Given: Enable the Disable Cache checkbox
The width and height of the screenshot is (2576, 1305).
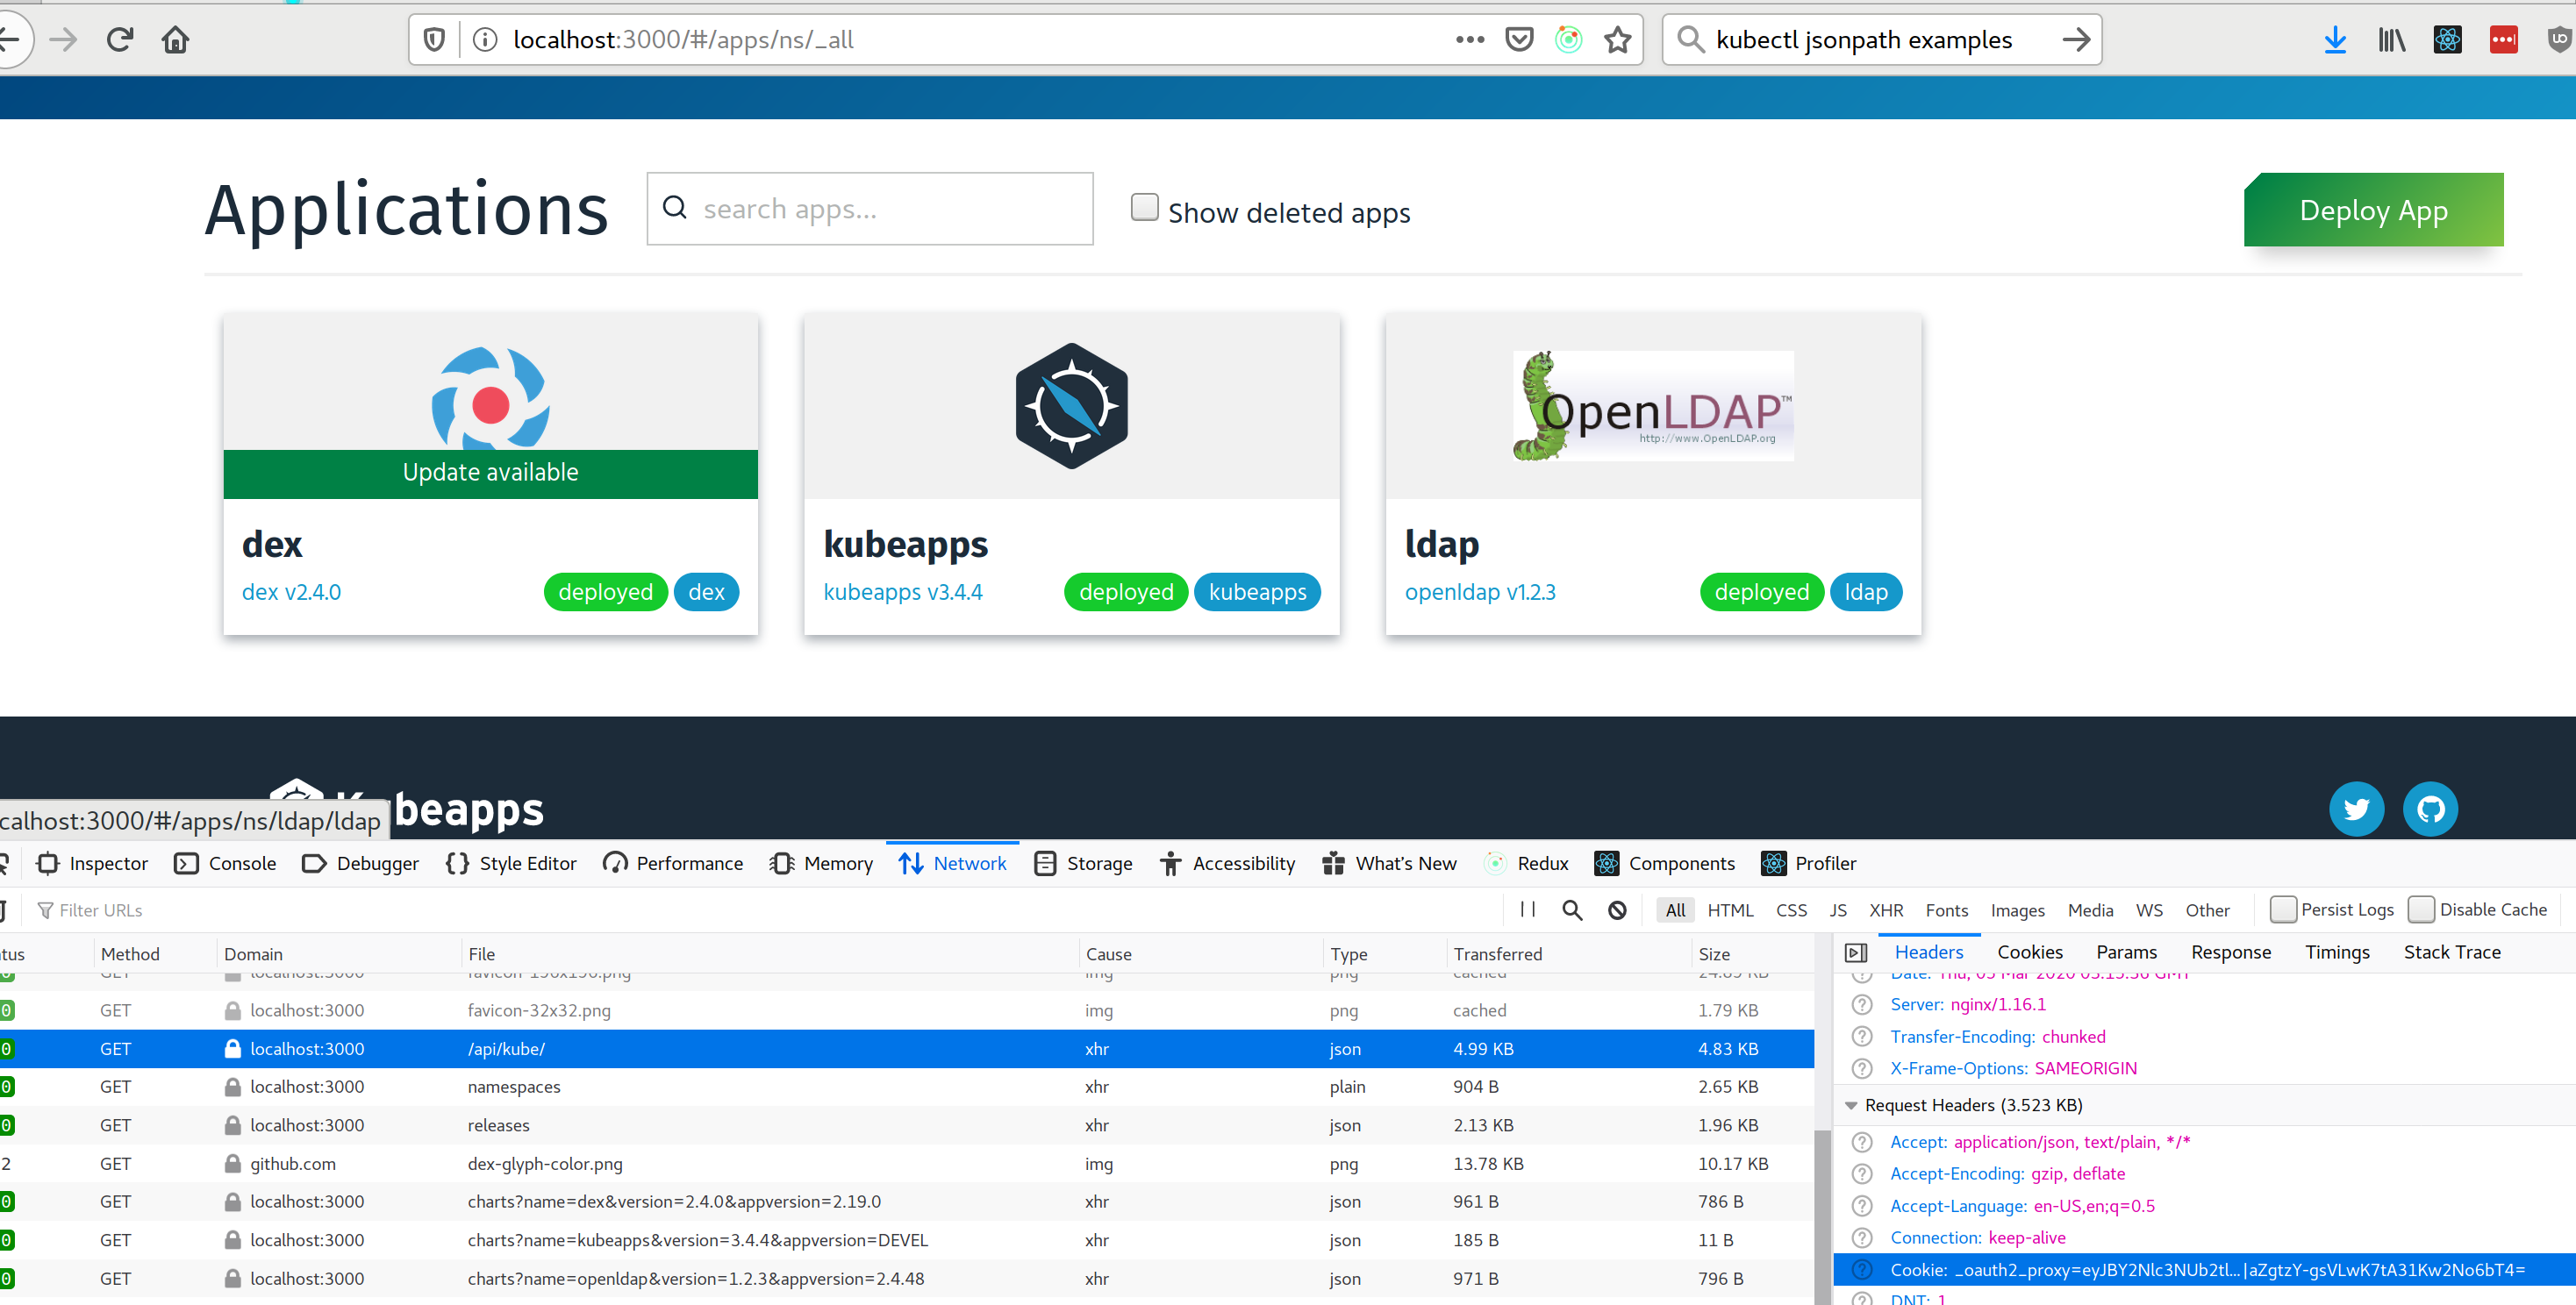Looking at the screenshot, I should [x=2421, y=909].
